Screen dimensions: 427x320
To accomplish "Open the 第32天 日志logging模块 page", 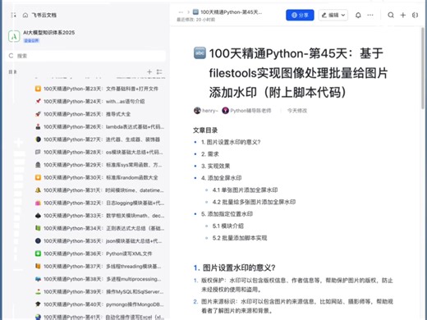I will tap(104, 203).
